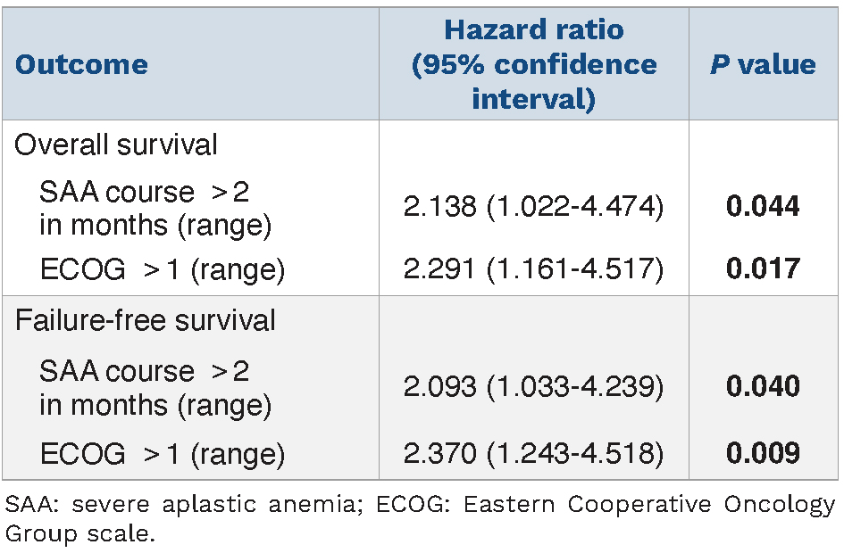The height and width of the screenshot is (553, 844).
Task: Select hazard ratio 2.138 (1.022-4.474) cell
Action: pyautogui.click(x=533, y=208)
